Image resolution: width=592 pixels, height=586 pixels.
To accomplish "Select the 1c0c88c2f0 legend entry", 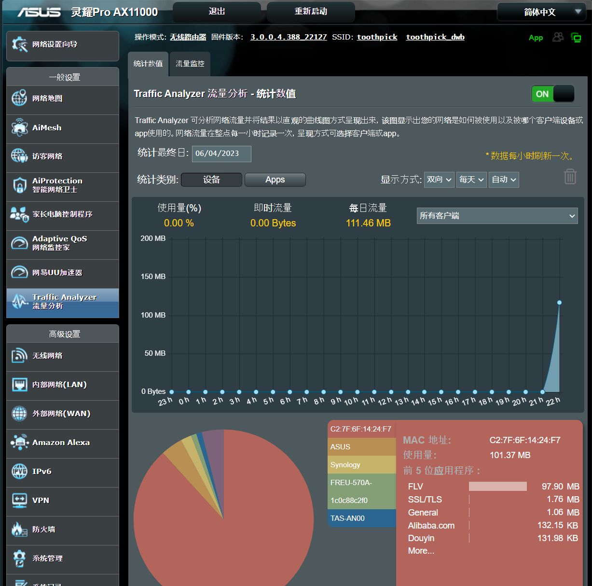I will 361,501.
